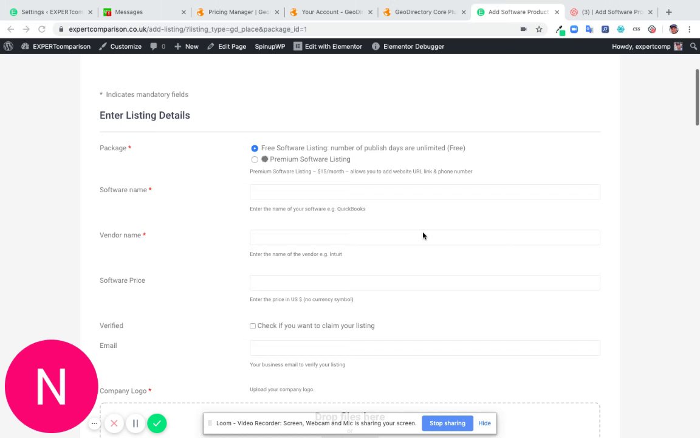Open the Howdy, expertcomp account menu
The height and width of the screenshot is (438, 700).
(647, 46)
